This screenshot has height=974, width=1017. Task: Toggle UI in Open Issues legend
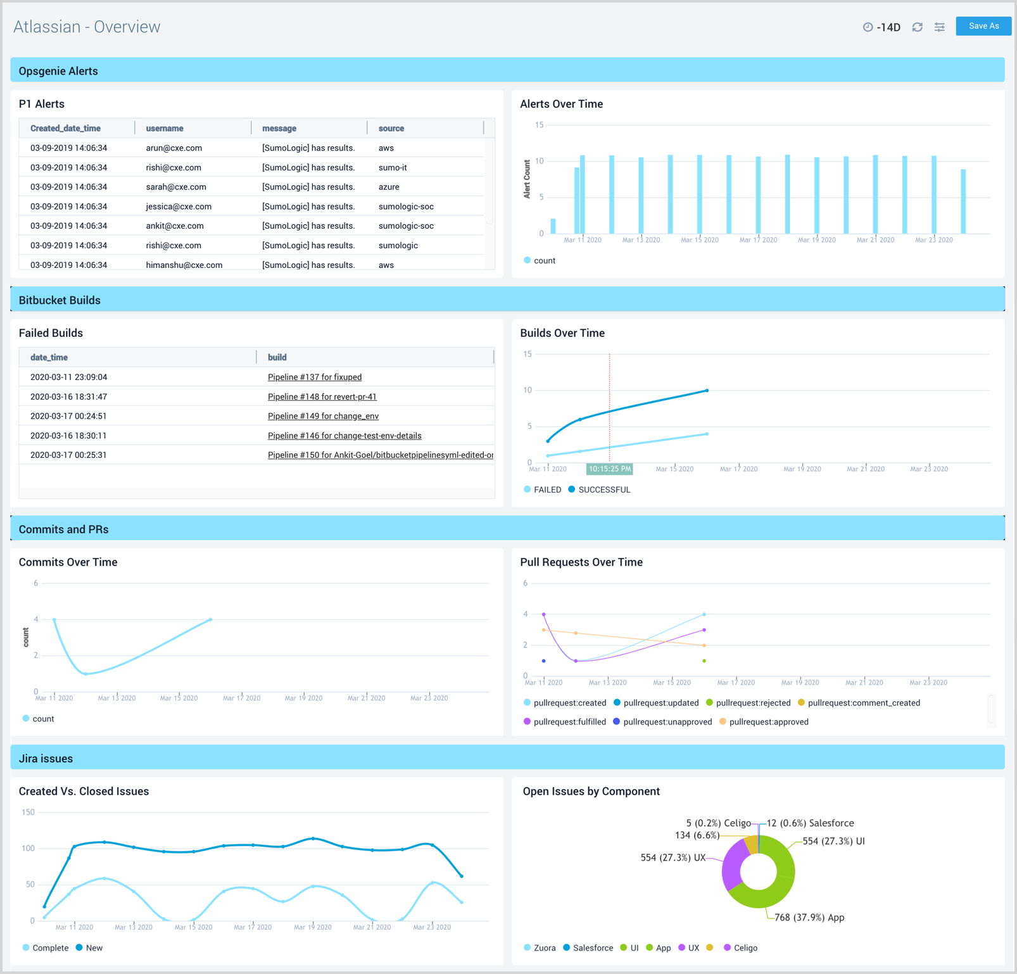point(629,948)
